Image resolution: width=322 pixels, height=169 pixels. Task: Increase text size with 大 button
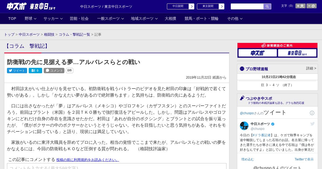pos(301,6)
